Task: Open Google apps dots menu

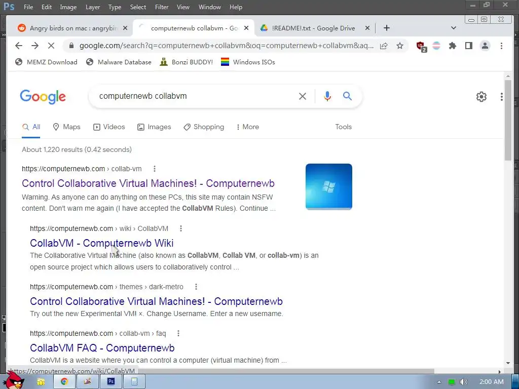Action: [501, 97]
